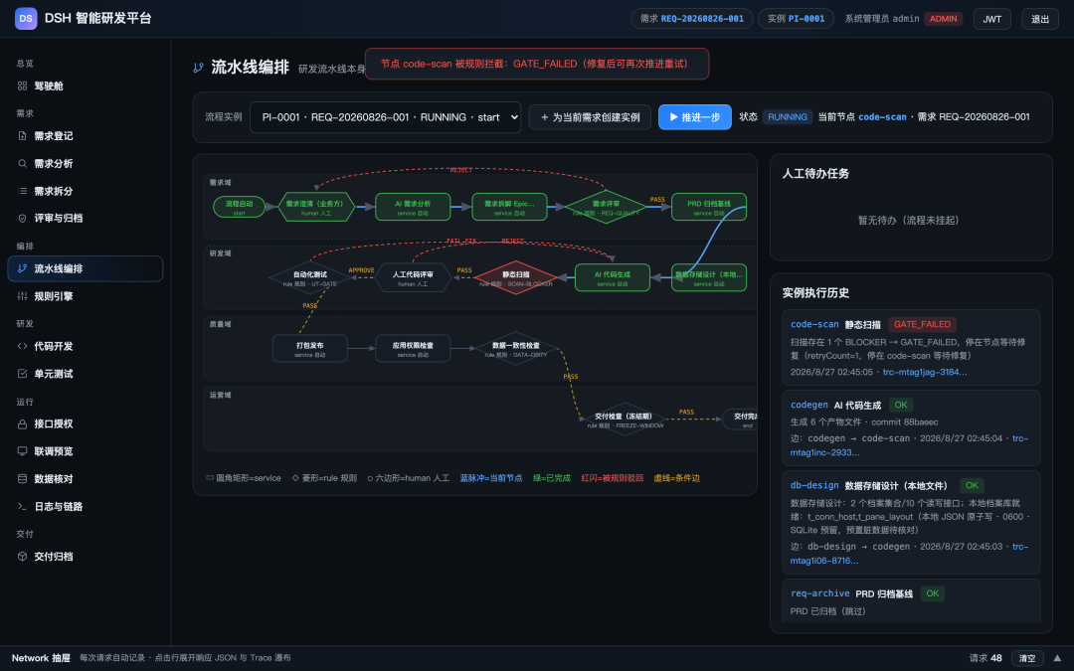Open 代码开发 section
Image resolution: width=1074 pixels, height=671 pixels.
(86, 347)
